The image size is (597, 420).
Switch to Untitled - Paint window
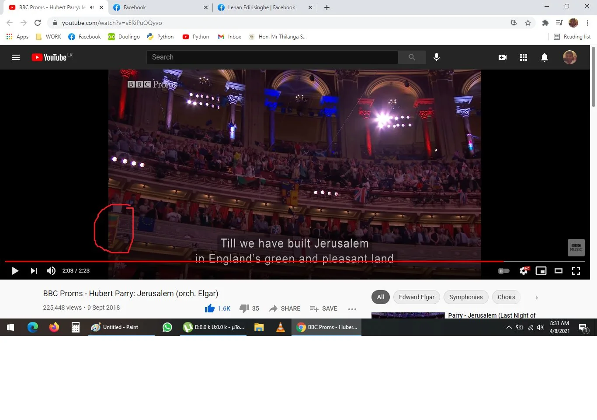pos(121,327)
